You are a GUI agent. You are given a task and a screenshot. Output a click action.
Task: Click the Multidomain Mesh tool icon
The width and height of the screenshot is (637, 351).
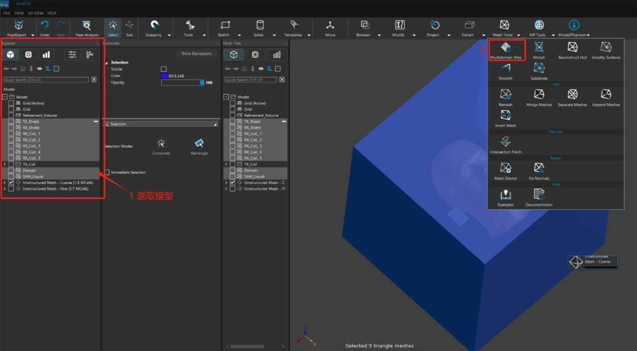[x=505, y=48]
